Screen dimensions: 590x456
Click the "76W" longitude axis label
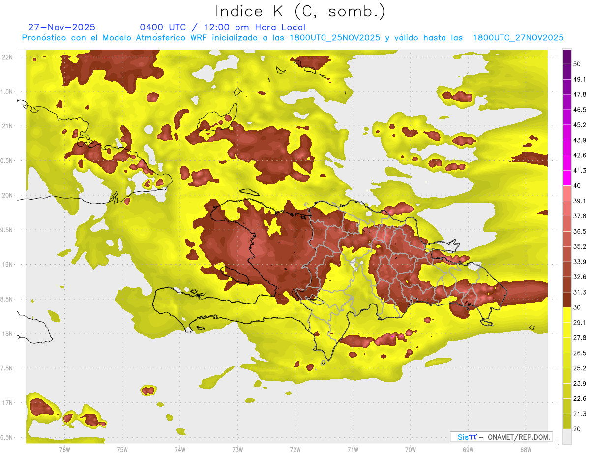pos(64,449)
